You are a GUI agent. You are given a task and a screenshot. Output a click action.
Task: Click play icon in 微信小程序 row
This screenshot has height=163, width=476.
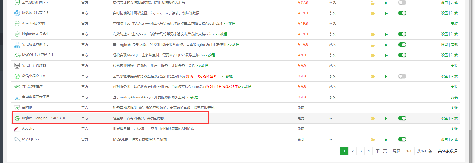386,77
